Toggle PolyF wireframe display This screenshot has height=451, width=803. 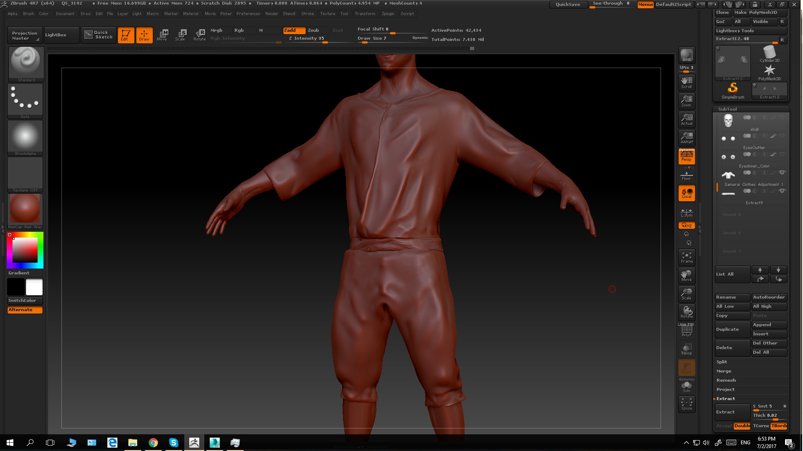point(687,331)
